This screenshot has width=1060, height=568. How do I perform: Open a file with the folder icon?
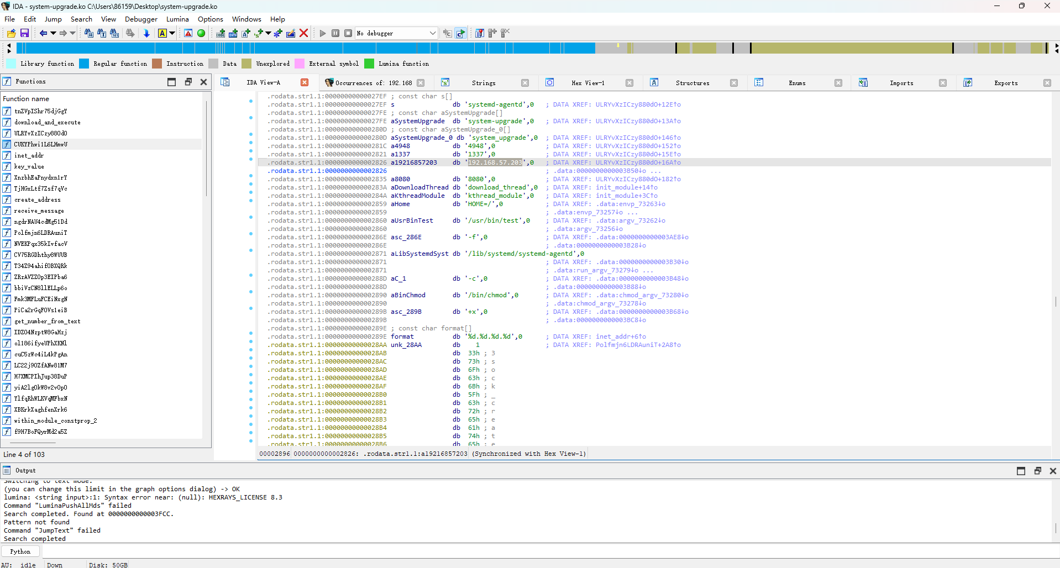point(11,33)
